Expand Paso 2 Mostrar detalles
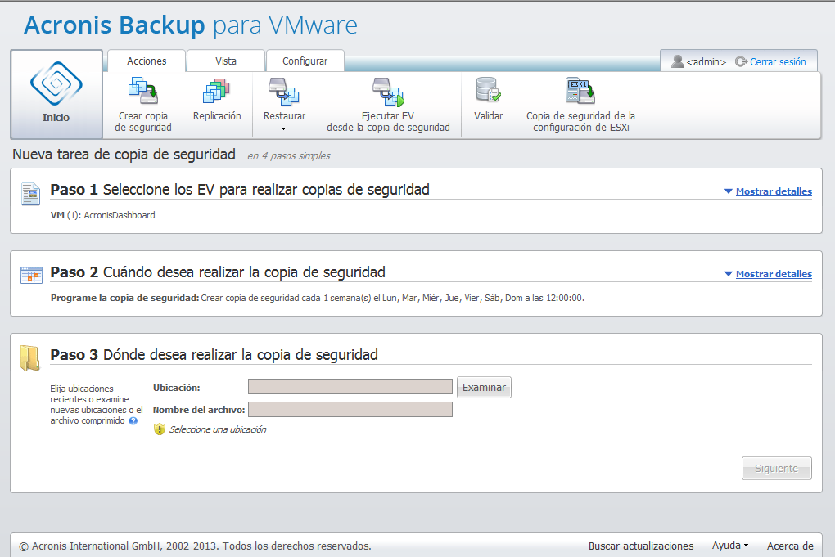835x557 pixels. click(773, 274)
